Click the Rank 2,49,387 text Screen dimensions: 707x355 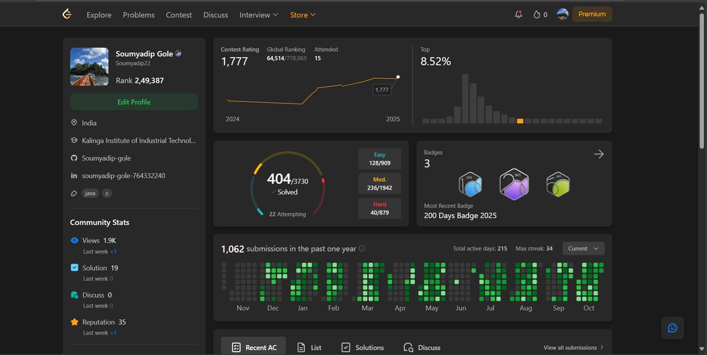click(x=140, y=81)
